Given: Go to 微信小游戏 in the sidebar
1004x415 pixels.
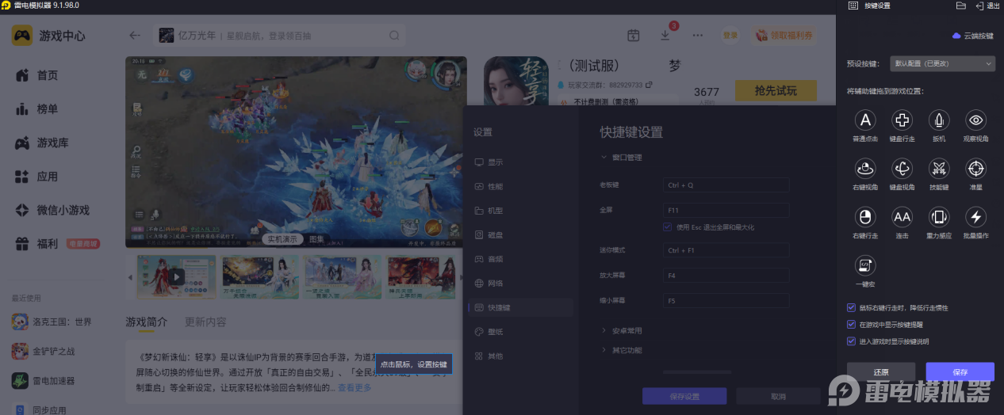Looking at the screenshot, I should (52, 211).
